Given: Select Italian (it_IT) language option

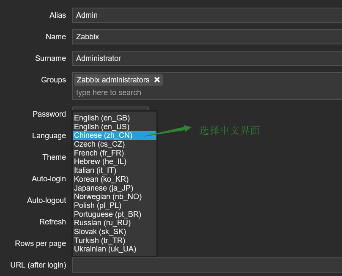Looking at the screenshot, I should pos(115,170).
